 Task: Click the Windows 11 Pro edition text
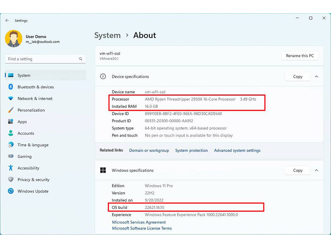[159, 186]
